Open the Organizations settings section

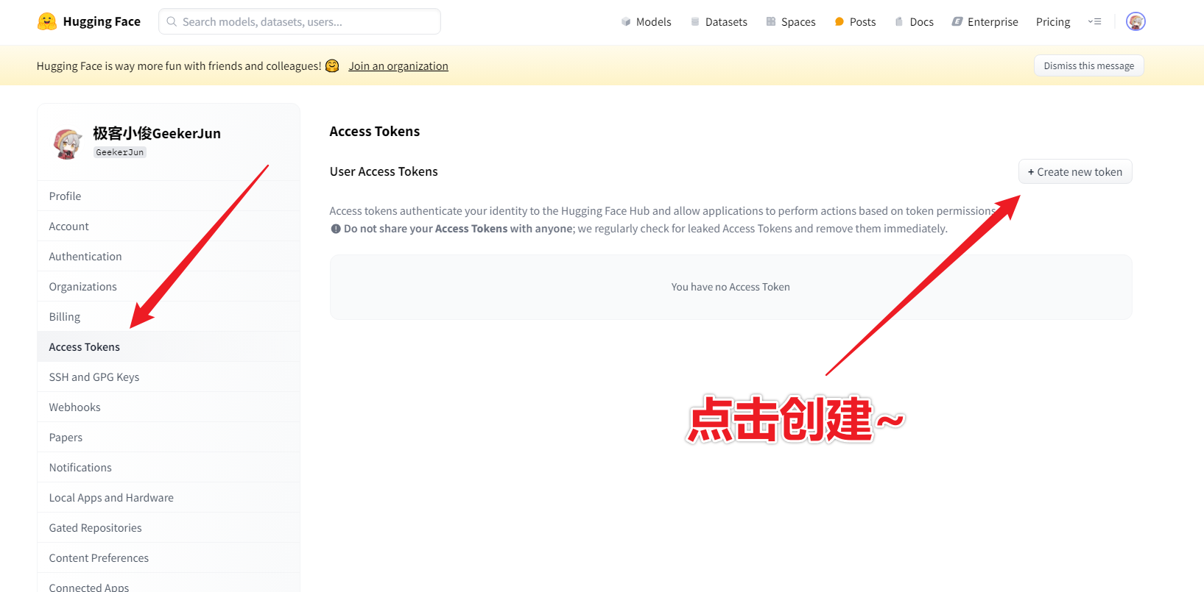[x=169, y=286]
